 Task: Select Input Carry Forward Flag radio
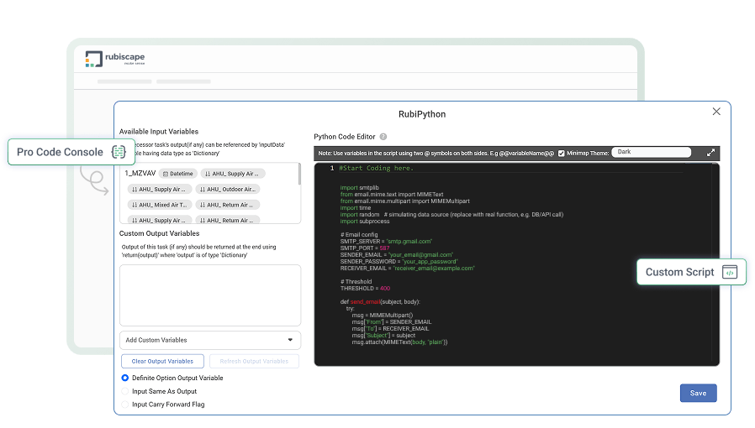[x=125, y=405]
